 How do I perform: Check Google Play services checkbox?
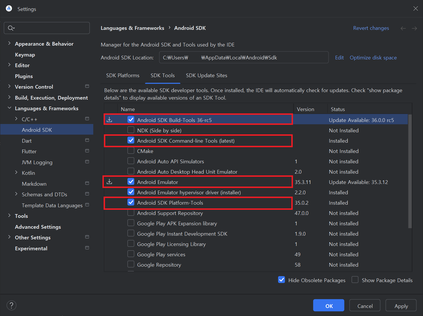pyautogui.click(x=131, y=254)
